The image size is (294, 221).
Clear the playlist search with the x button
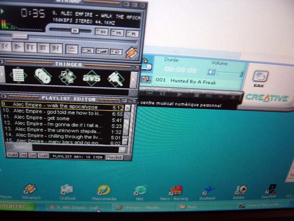10,146
